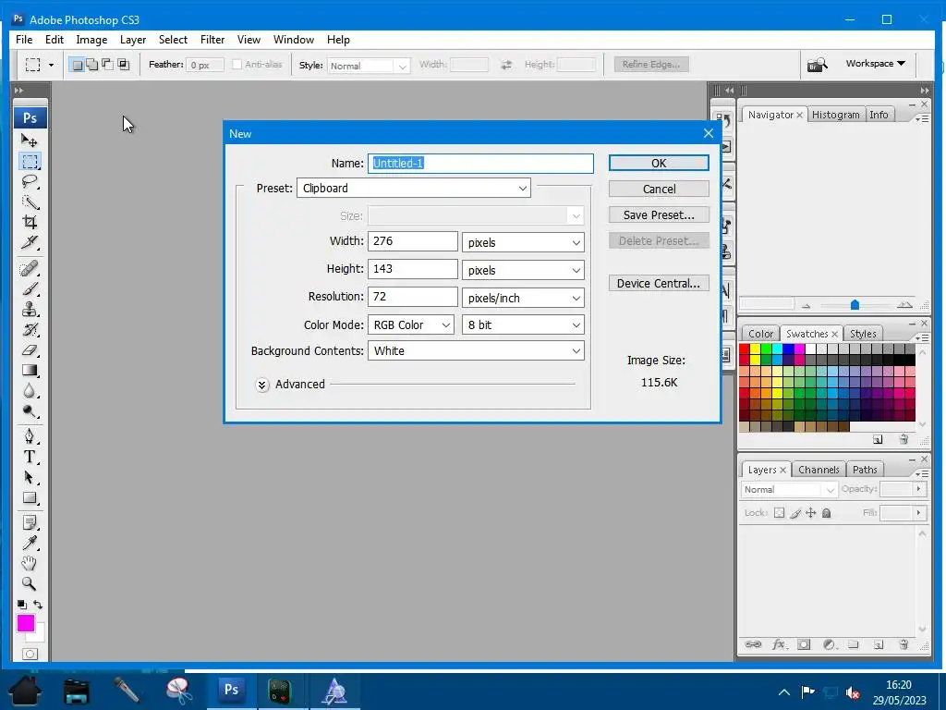
Task: Open the Filter menu
Action: (x=212, y=40)
